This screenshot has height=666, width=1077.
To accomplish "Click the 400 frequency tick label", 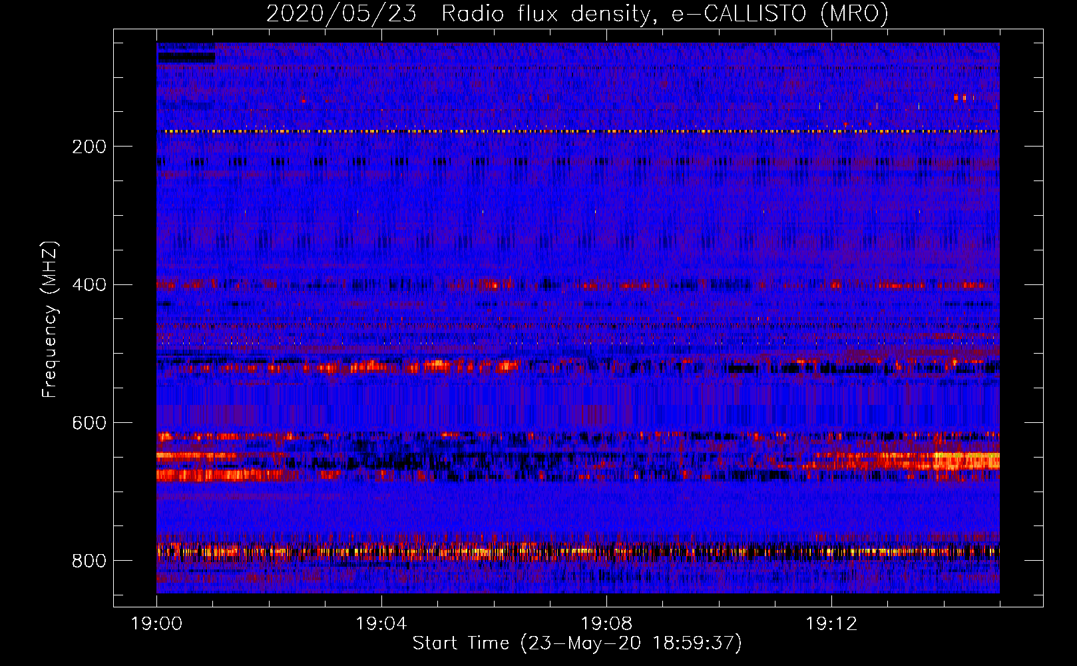I will coord(89,285).
